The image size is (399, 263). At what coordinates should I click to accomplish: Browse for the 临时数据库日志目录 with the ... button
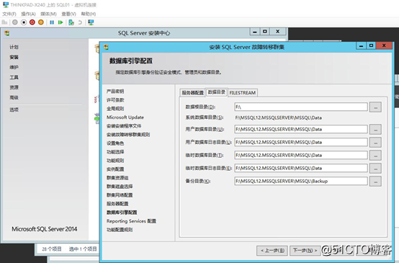pos(375,169)
